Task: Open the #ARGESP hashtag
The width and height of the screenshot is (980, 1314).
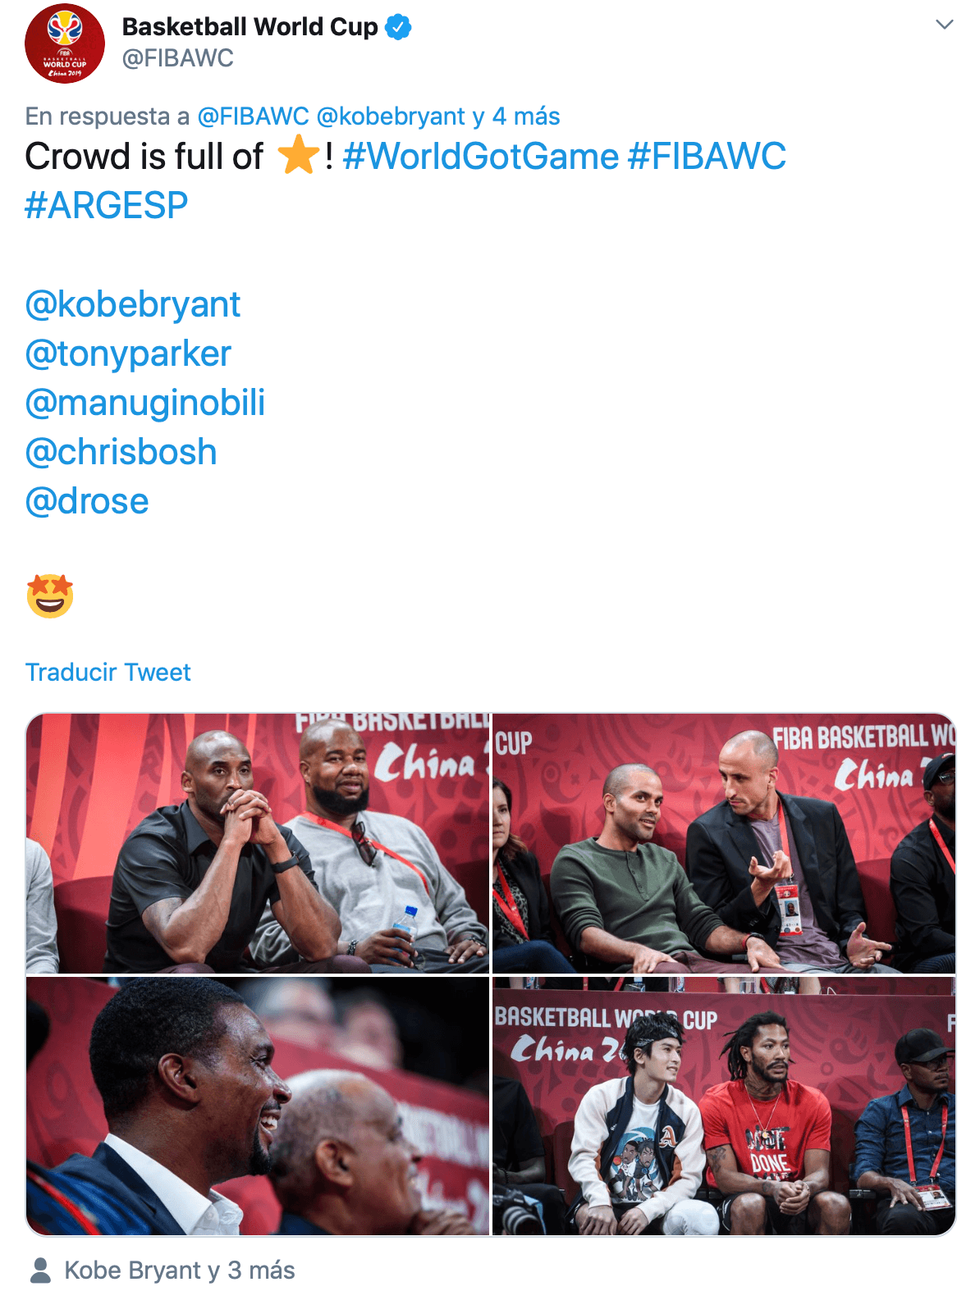Action: 107,206
